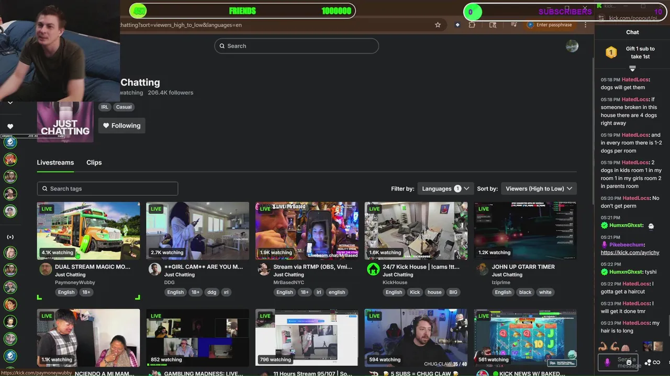
Task: Open the slots stream with 561 watching
Action: pos(525,338)
